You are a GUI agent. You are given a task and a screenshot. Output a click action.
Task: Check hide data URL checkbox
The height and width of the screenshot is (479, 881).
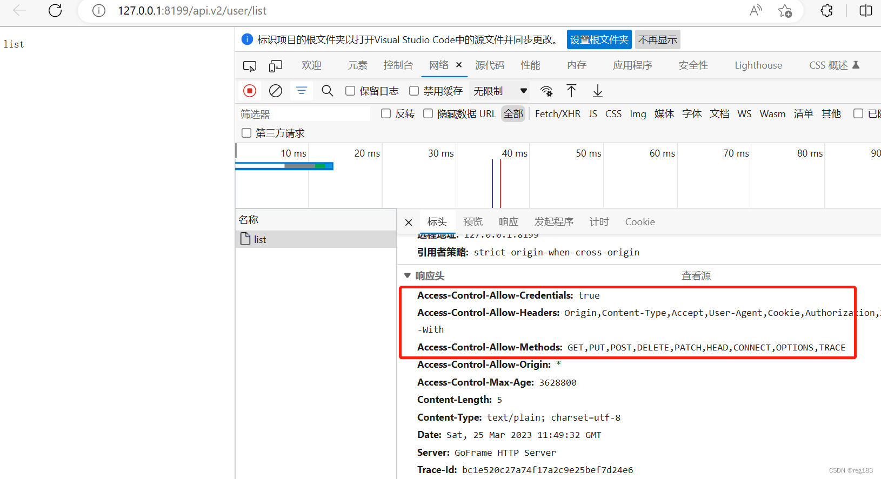click(428, 113)
